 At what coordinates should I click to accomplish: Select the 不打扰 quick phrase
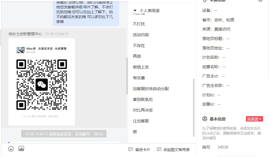(139, 24)
